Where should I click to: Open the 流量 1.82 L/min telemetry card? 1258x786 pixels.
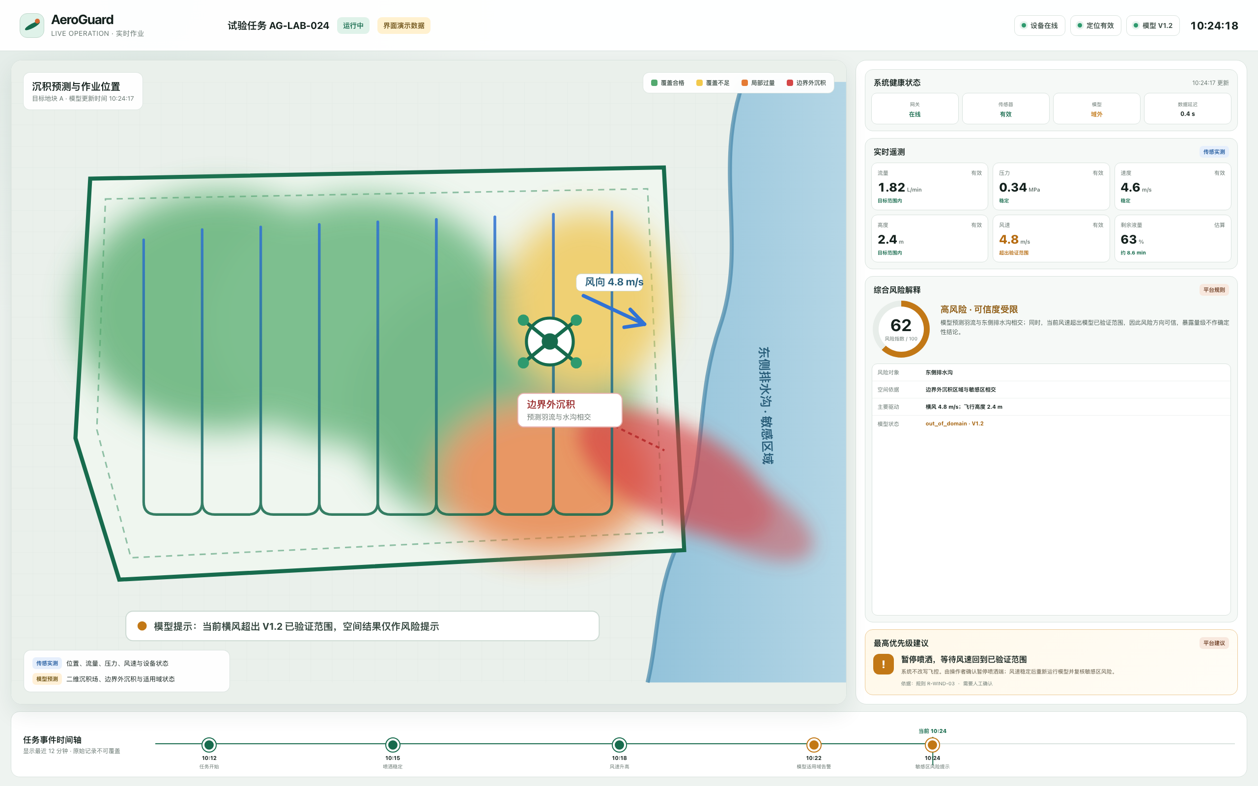[929, 187]
